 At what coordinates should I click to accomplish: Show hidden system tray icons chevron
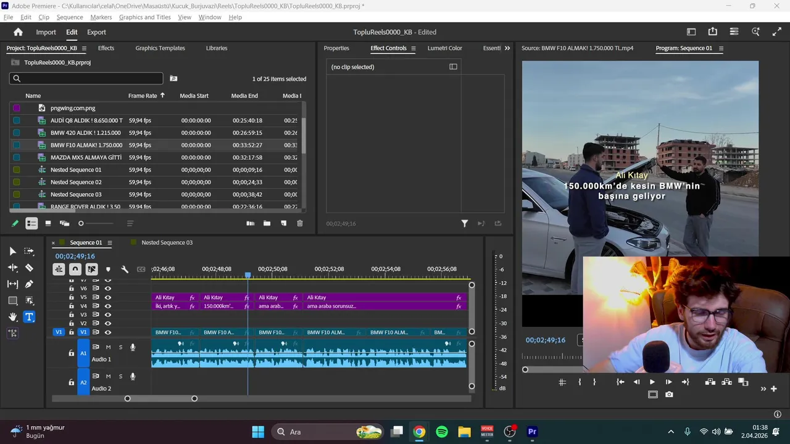(671, 432)
